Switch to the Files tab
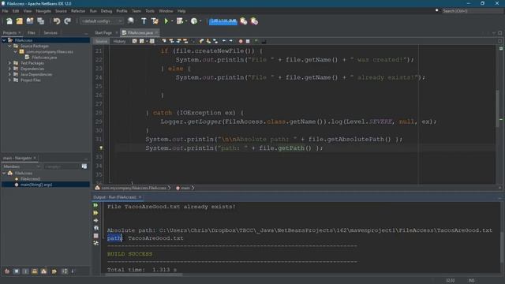The width and height of the screenshot is (505, 284). click(32, 33)
